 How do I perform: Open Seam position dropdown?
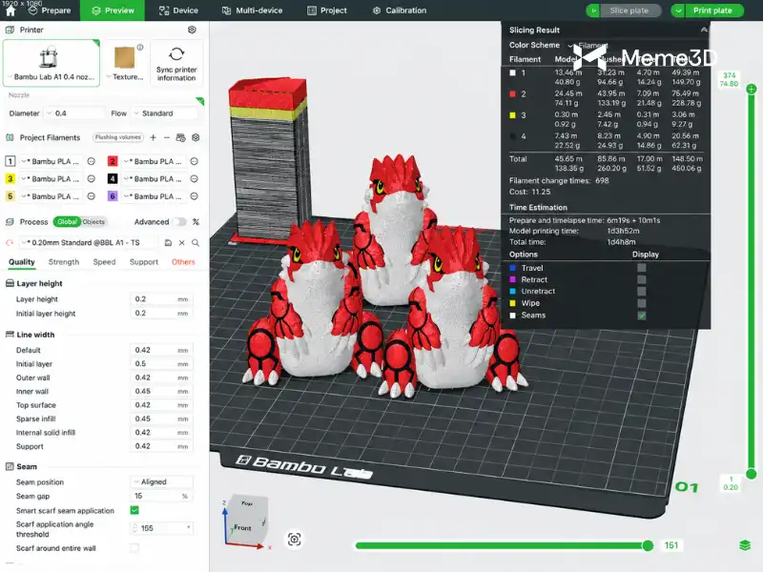click(162, 482)
